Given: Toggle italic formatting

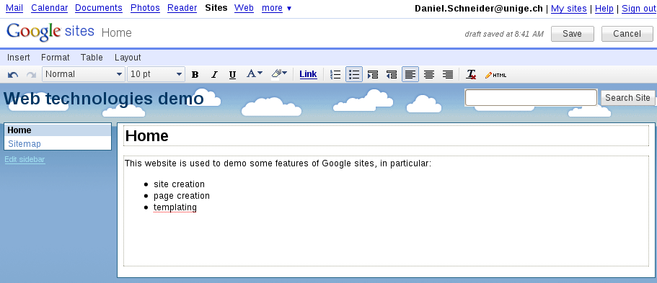Looking at the screenshot, I should (x=214, y=74).
